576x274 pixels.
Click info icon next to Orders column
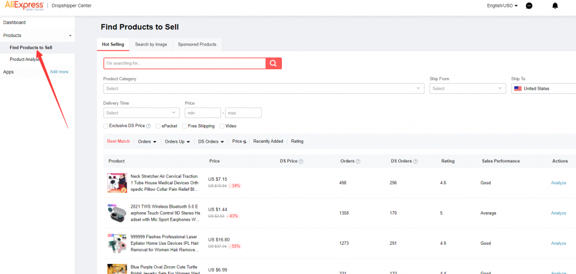pos(358,162)
